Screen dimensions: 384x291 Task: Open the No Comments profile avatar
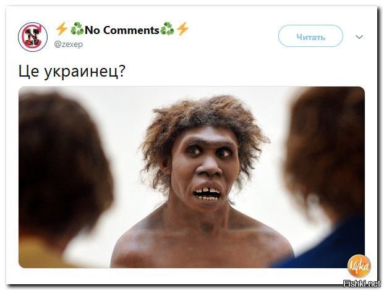(33, 37)
